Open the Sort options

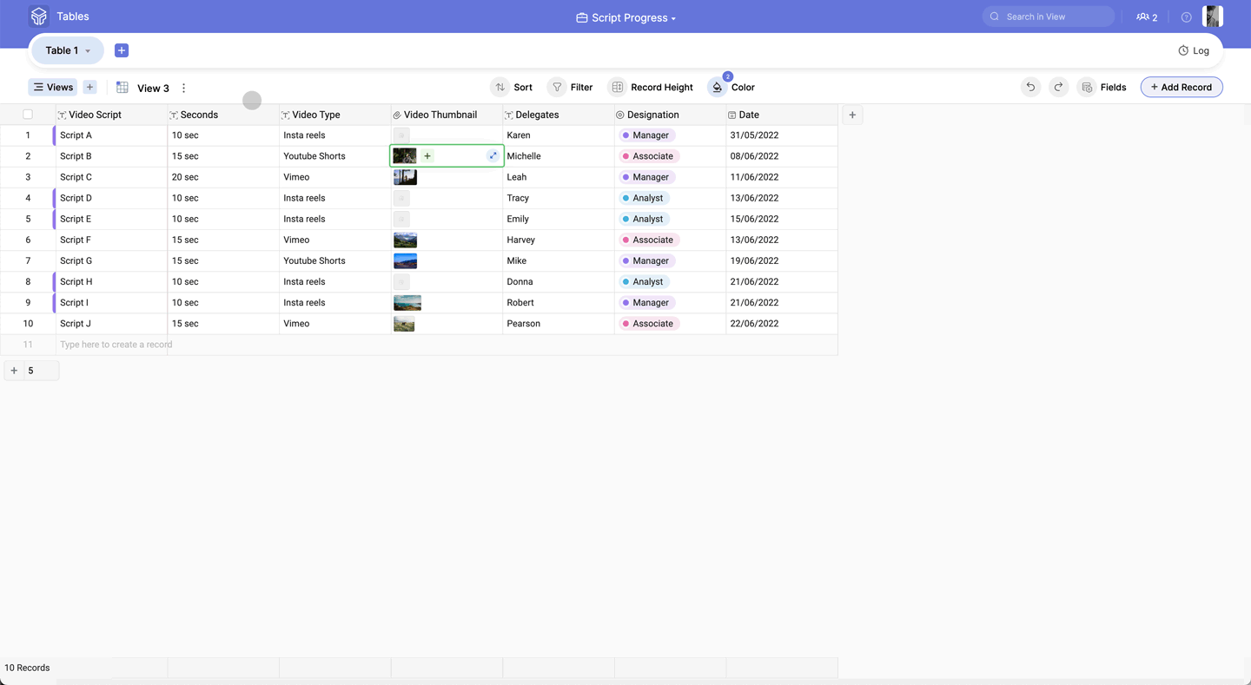512,87
